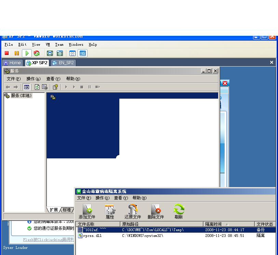Open 操作(O) menu in the quarantine window

coord(103,198)
